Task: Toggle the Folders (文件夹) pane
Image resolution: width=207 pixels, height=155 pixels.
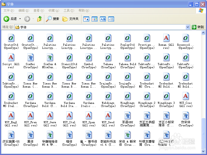Action: [70, 19]
